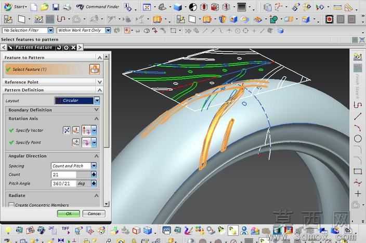Screen dimensions: 366x243
Task: Close the Pattern Feature dialog
Action: point(73,48)
